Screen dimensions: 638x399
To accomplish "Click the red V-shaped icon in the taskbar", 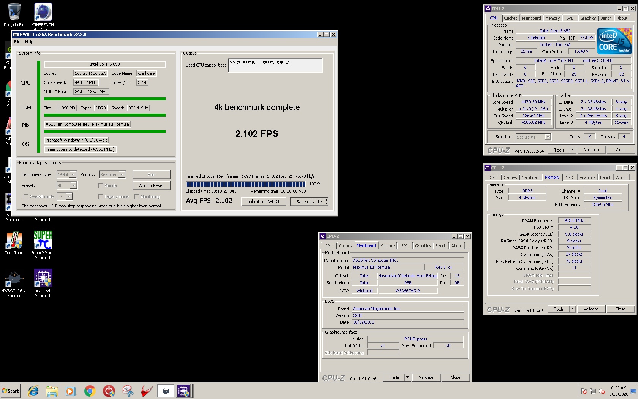I will tap(147, 391).
